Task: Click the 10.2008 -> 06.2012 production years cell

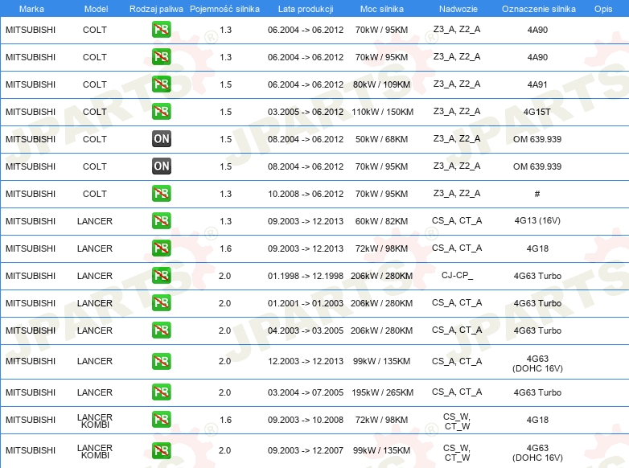Action: [306, 193]
